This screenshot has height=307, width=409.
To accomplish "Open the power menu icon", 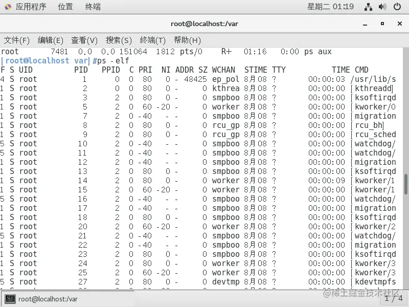I will (x=397, y=7).
